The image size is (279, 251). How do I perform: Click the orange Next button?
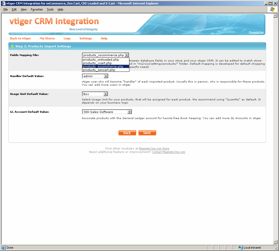click(x=147, y=133)
